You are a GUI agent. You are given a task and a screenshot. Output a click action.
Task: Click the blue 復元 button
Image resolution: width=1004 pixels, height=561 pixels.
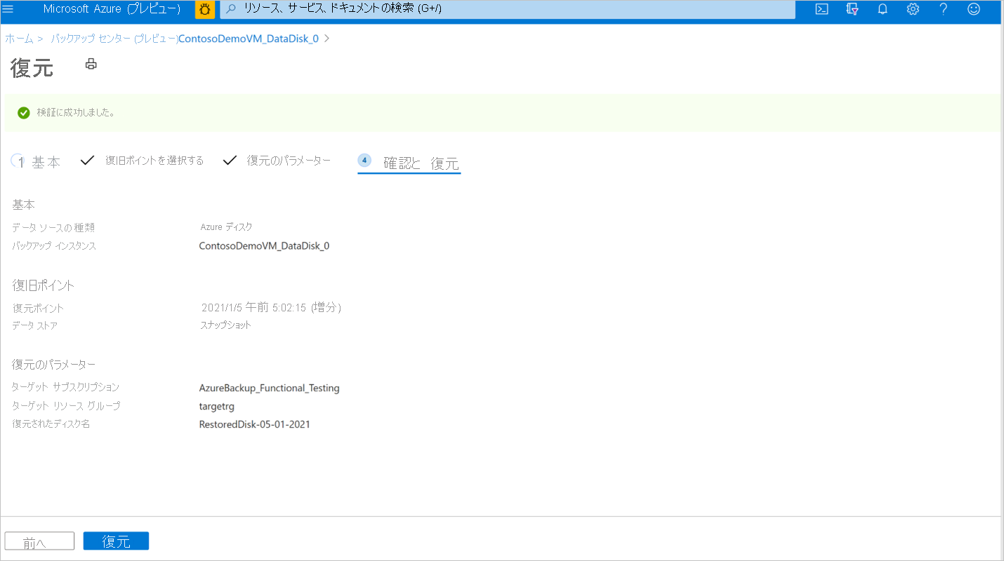116,541
